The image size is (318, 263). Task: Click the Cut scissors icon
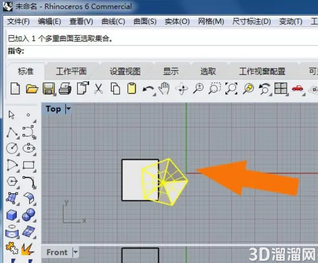pos(98,88)
